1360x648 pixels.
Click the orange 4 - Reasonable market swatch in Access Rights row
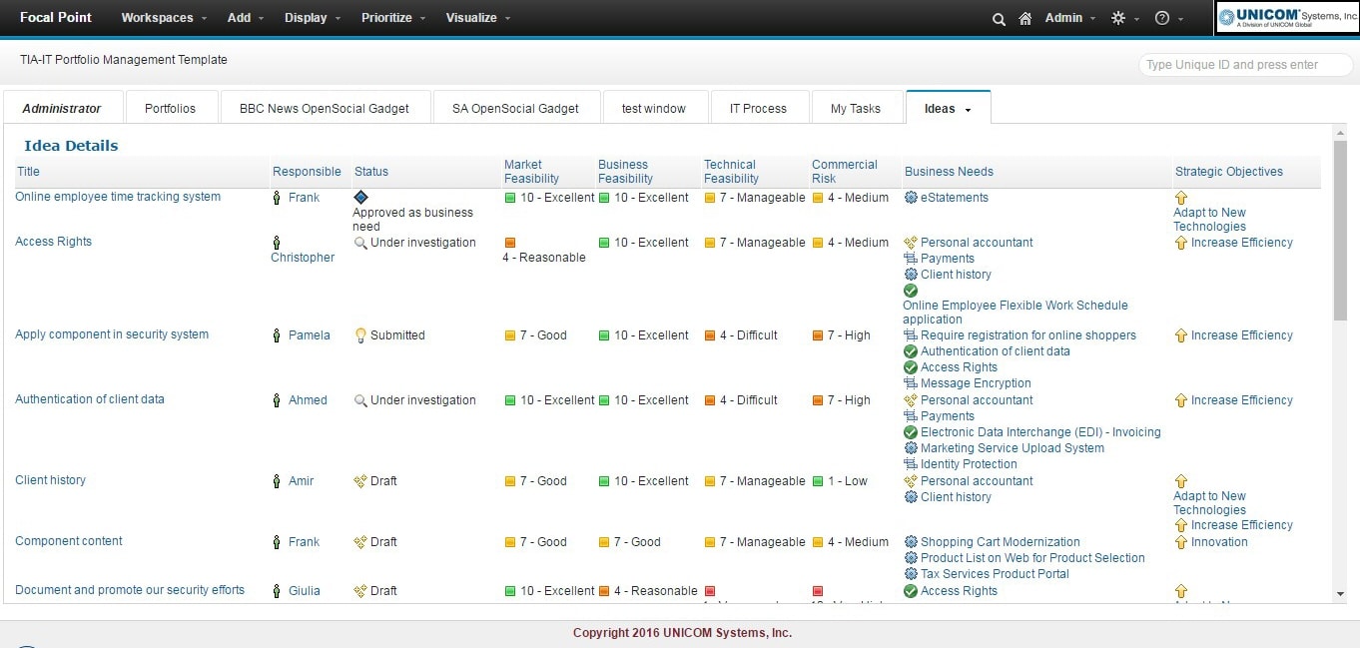[x=510, y=243]
